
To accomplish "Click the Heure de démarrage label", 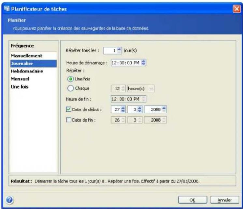I will (x=87, y=63).
